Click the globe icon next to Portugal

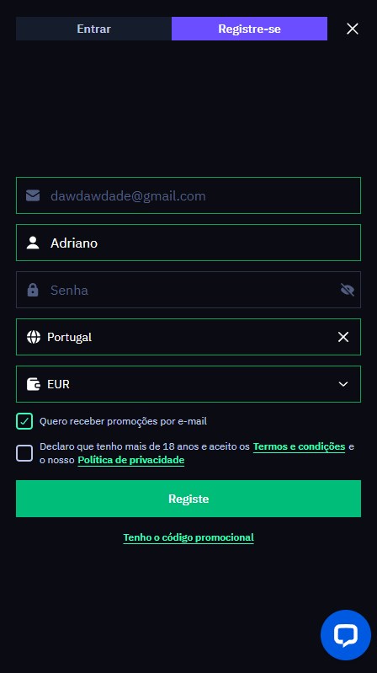[34, 337]
